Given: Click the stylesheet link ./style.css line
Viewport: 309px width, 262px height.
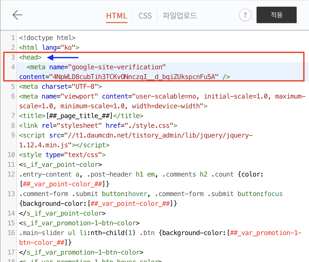Looking at the screenshot, I should [x=98, y=125].
